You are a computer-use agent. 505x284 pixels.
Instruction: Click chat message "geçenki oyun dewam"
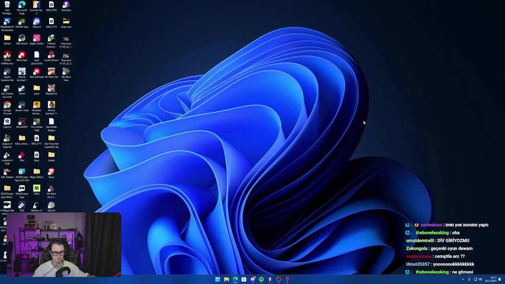tap(452, 248)
